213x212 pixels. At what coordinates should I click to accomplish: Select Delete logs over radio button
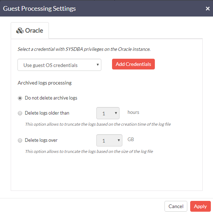coord(20,140)
